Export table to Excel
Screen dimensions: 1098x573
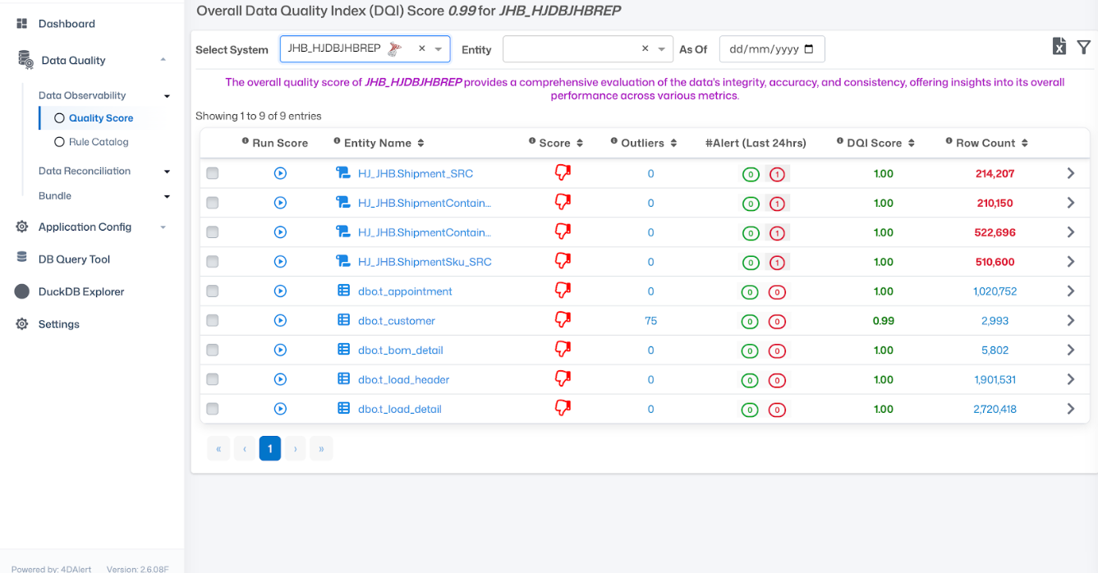pos(1059,47)
